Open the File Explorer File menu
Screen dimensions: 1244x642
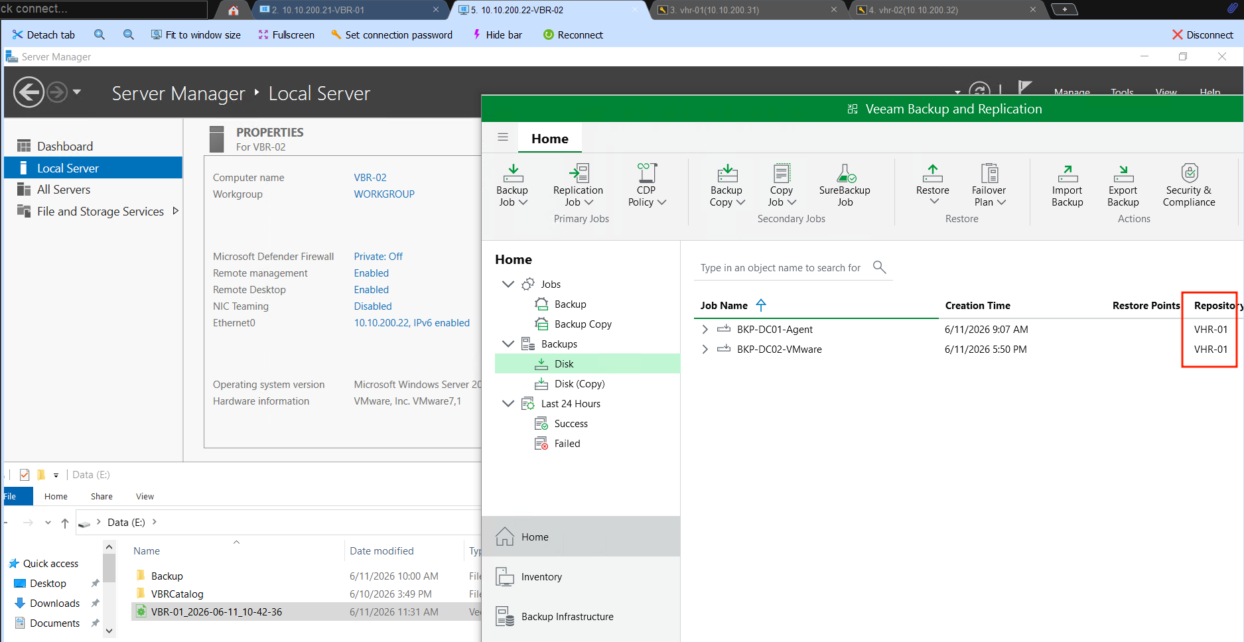(17, 496)
